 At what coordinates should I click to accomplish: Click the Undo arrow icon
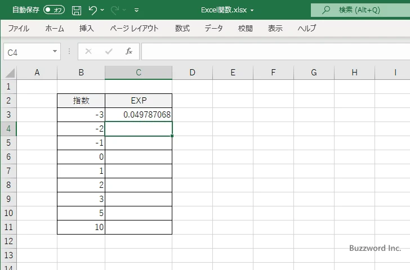pos(93,10)
